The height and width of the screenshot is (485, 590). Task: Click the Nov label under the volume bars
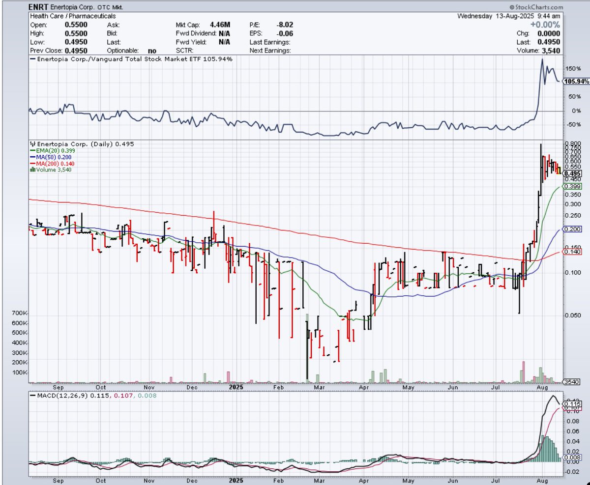click(x=149, y=387)
